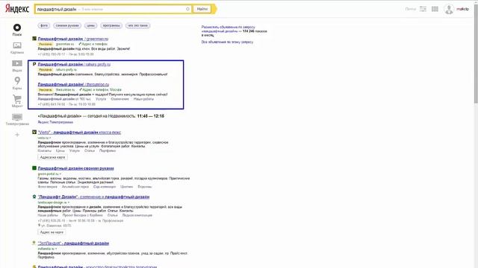Click the Найти search button
Screen dimensions: 478x268
[202, 9]
